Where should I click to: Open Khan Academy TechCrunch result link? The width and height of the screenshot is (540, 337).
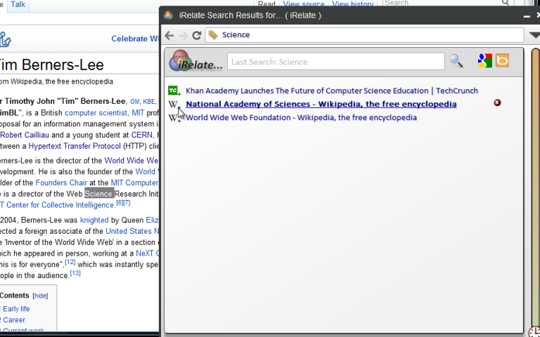[x=332, y=91]
